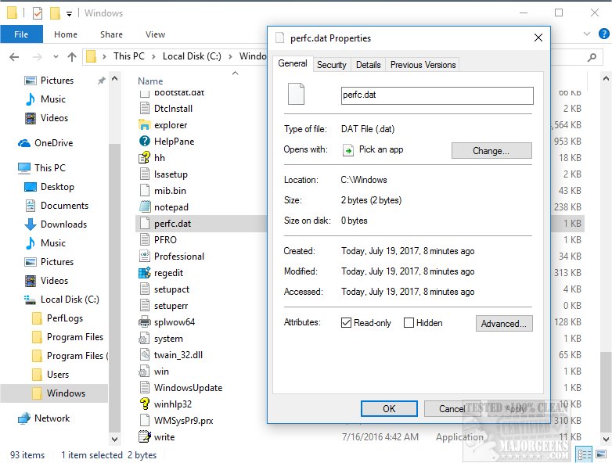612x463 pixels.
Task: Select the system settings file icon
Action: pyautogui.click(x=145, y=338)
